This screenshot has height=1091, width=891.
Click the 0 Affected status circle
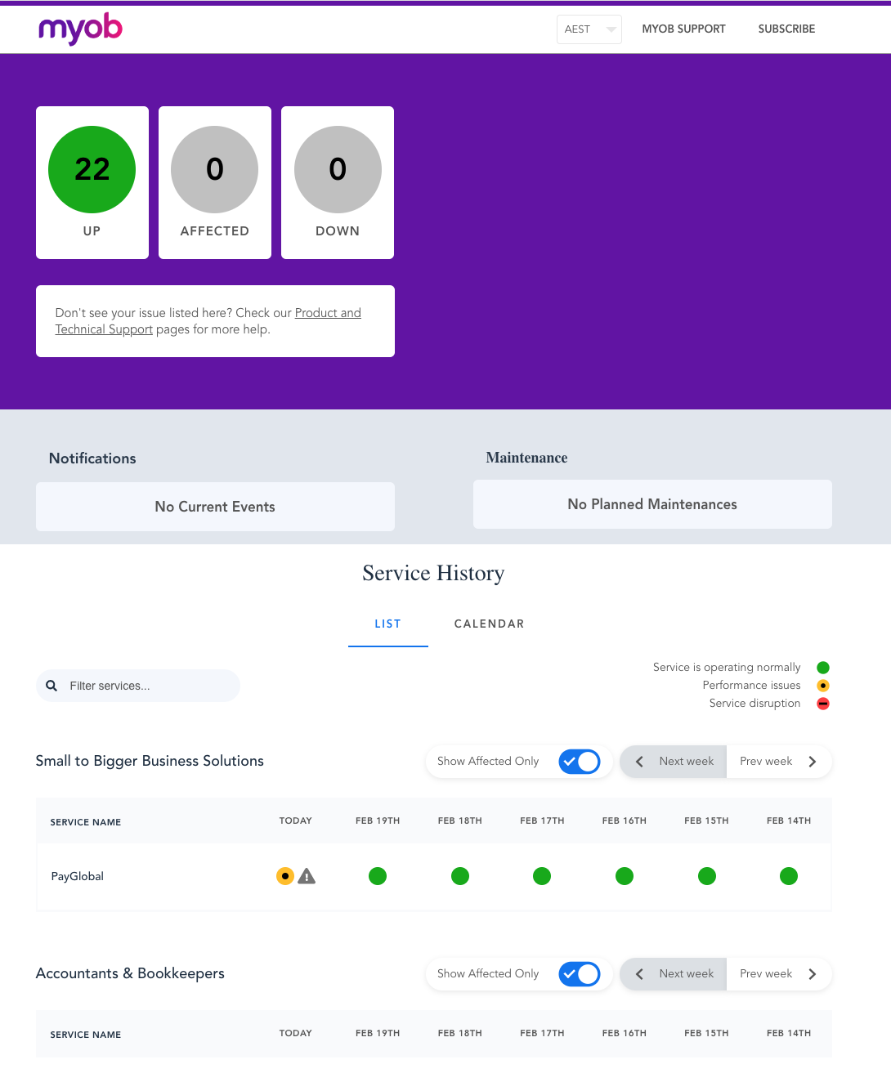click(215, 169)
